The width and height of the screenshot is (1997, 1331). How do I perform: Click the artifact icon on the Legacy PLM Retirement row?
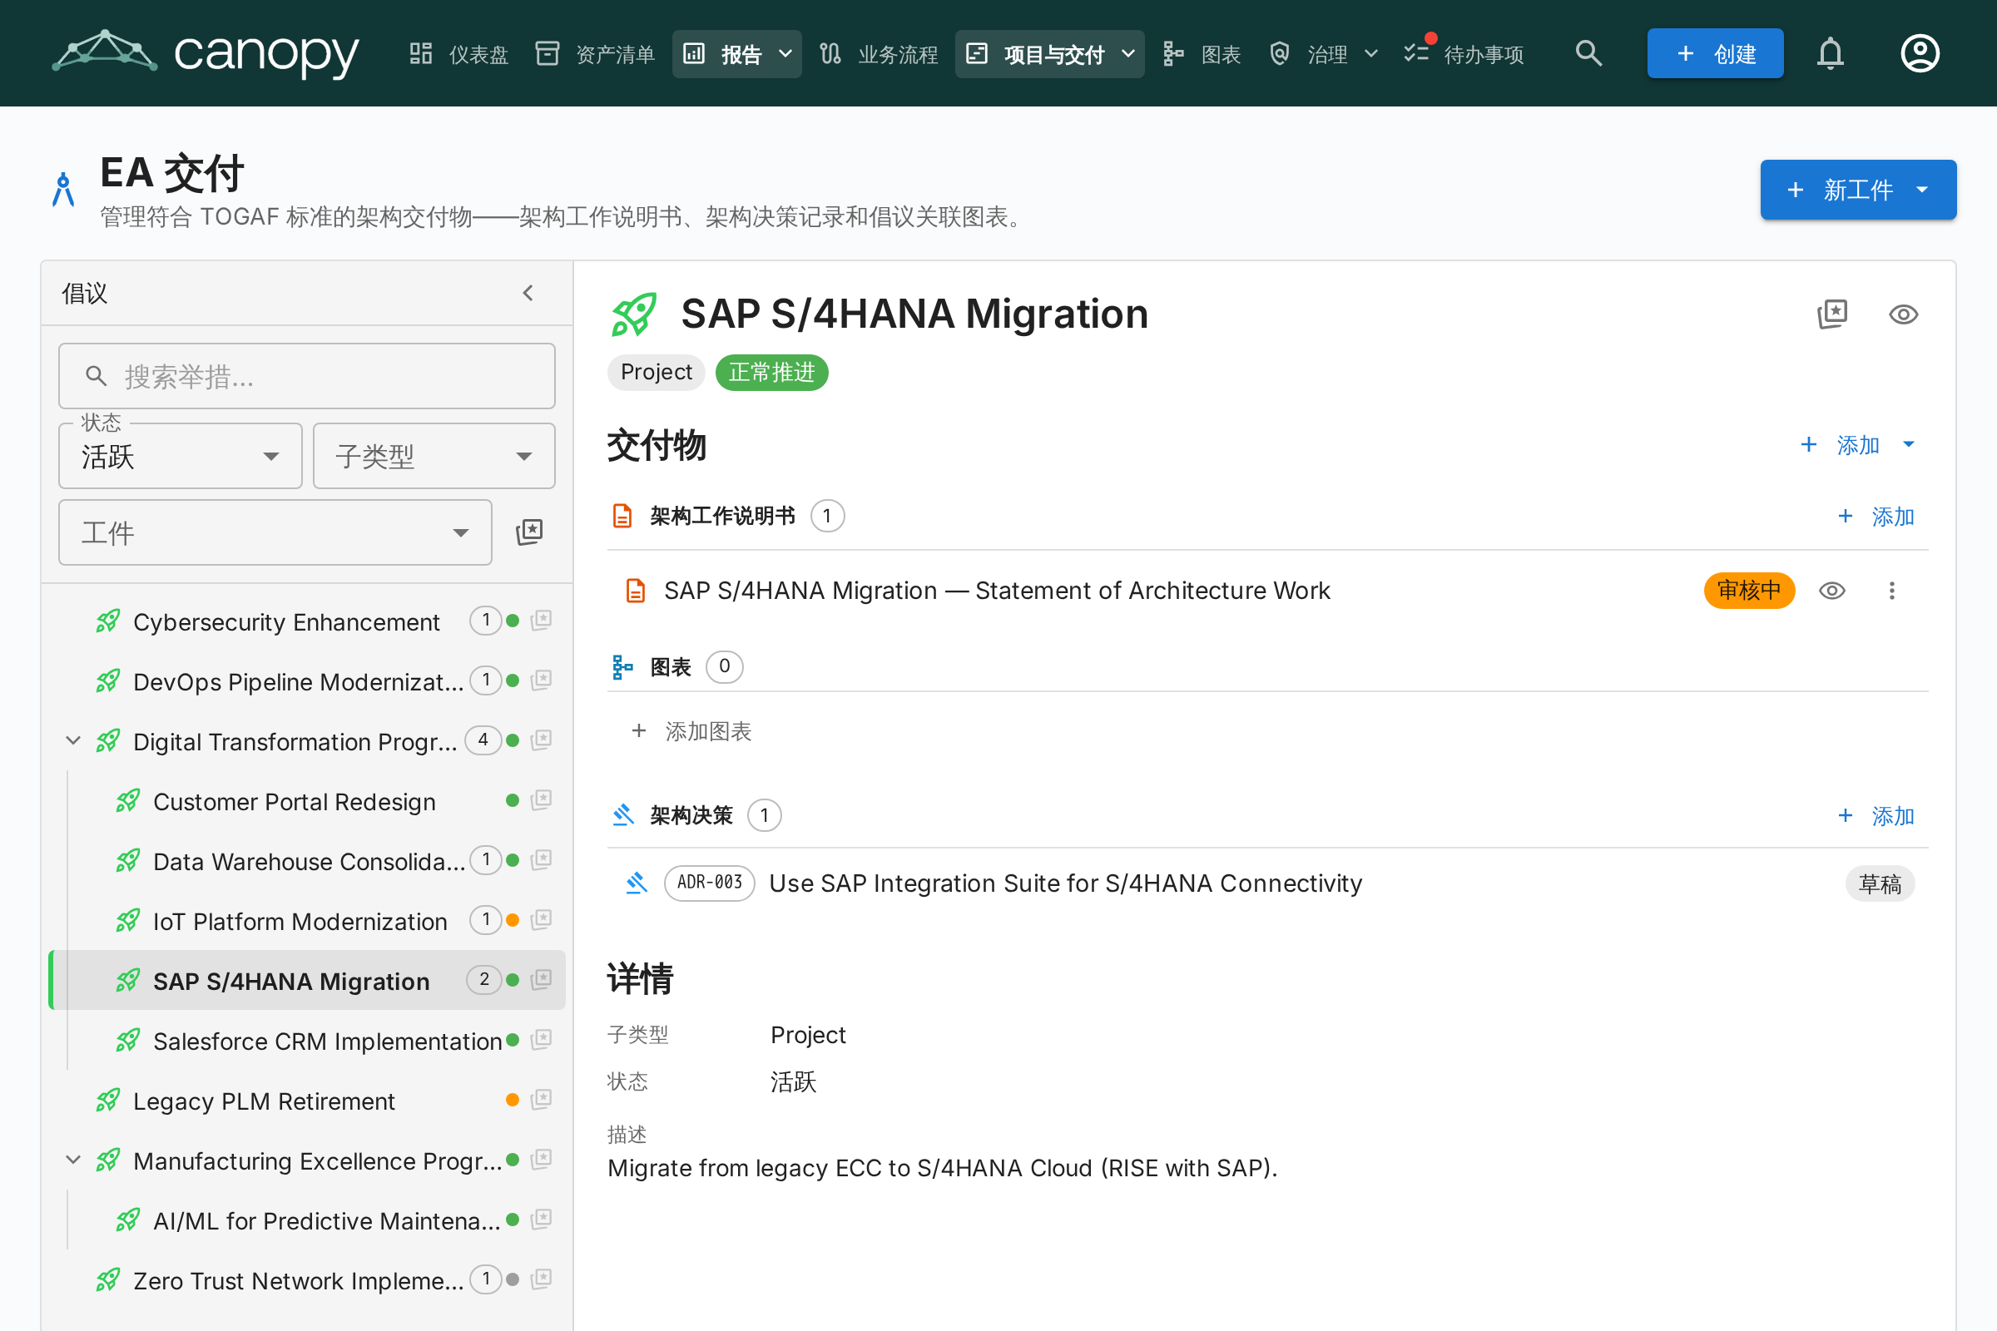(541, 1100)
